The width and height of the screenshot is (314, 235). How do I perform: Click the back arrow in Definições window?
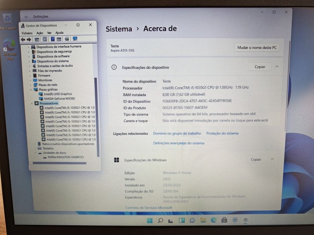(x=27, y=17)
